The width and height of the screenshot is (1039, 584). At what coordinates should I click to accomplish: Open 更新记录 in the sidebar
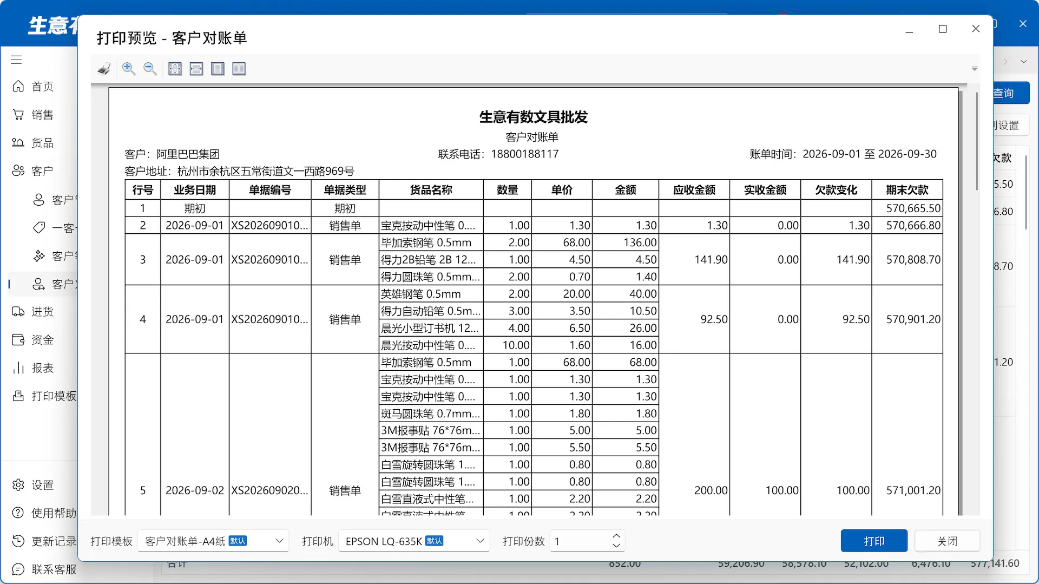(44, 541)
